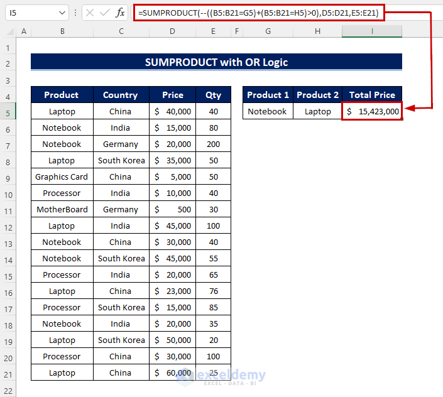Click 'Processor' in row 17
443x397 pixels.
click(62, 308)
